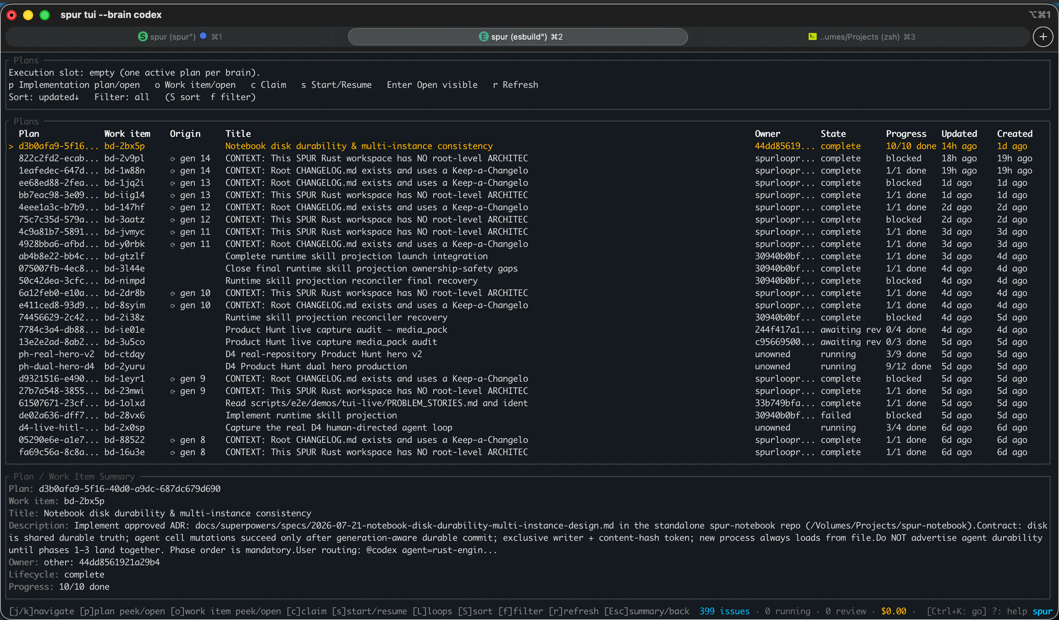Click the full plan ID in summary panel
1059x620 pixels.
129,489
